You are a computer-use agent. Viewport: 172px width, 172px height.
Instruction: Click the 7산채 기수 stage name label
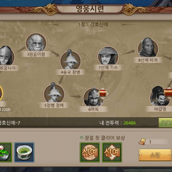coord(108,68)
